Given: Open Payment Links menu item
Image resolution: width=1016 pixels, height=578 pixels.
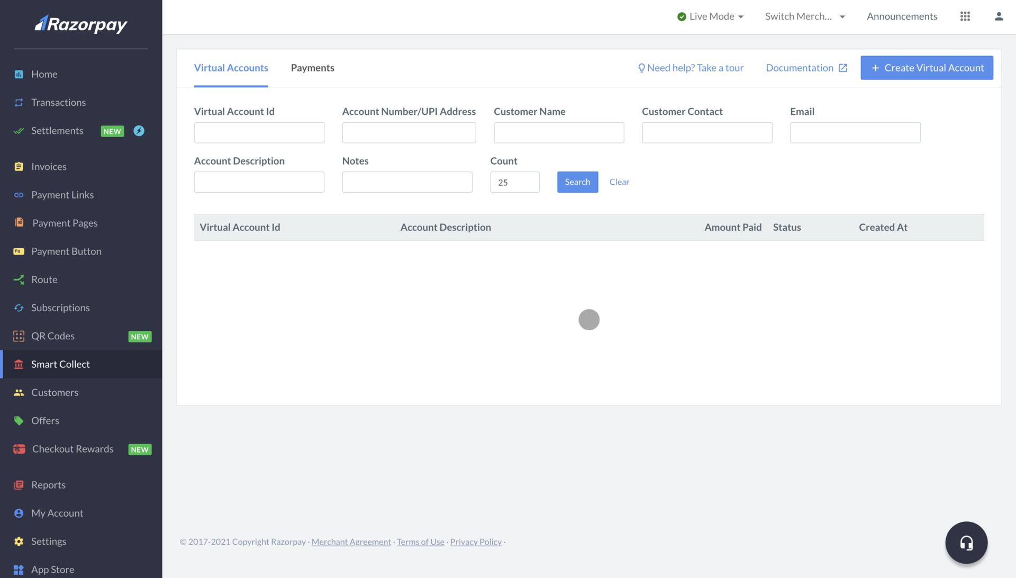Looking at the screenshot, I should [81, 195].
